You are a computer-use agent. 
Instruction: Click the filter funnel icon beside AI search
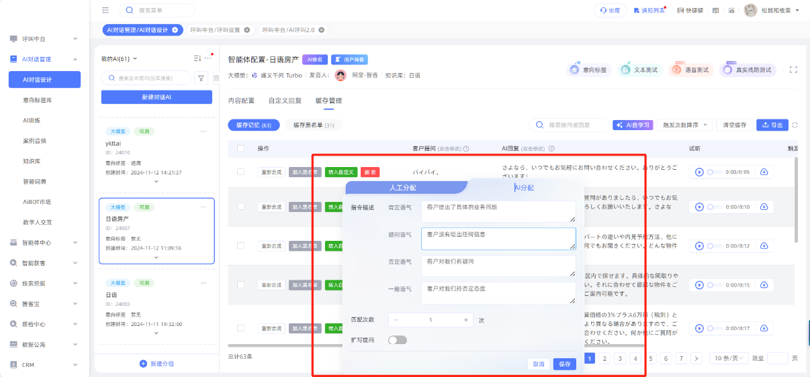[x=201, y=78]
